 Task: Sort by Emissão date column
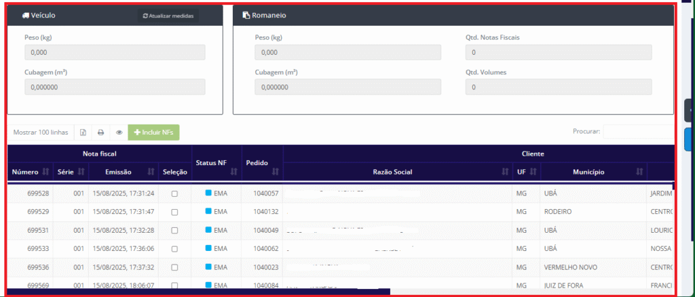123,172
